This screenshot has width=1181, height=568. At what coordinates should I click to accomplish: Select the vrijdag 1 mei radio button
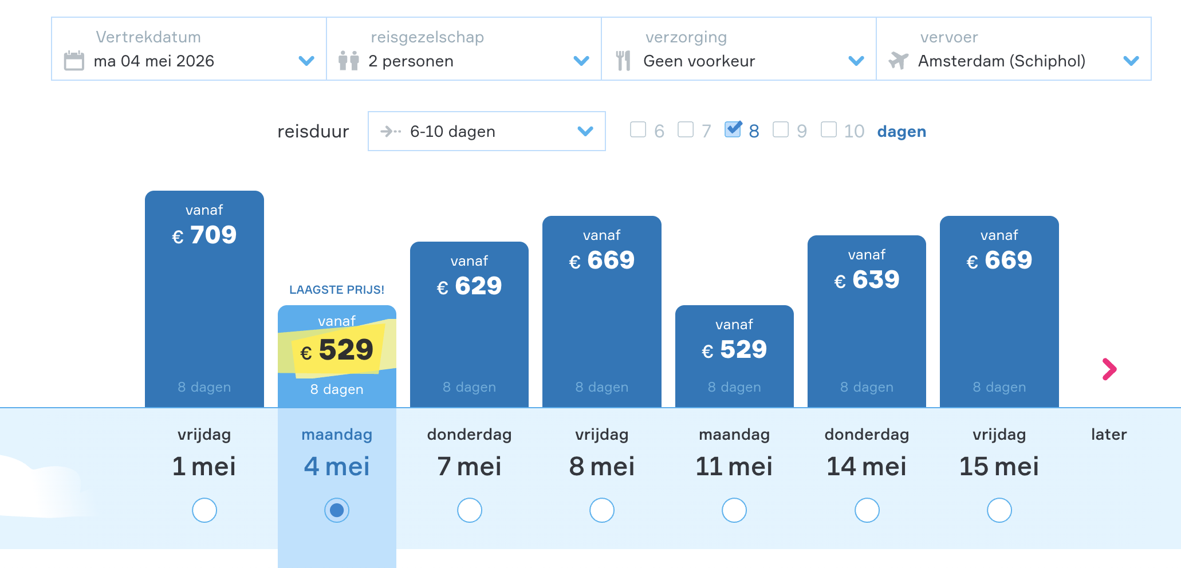coord(204,510)
